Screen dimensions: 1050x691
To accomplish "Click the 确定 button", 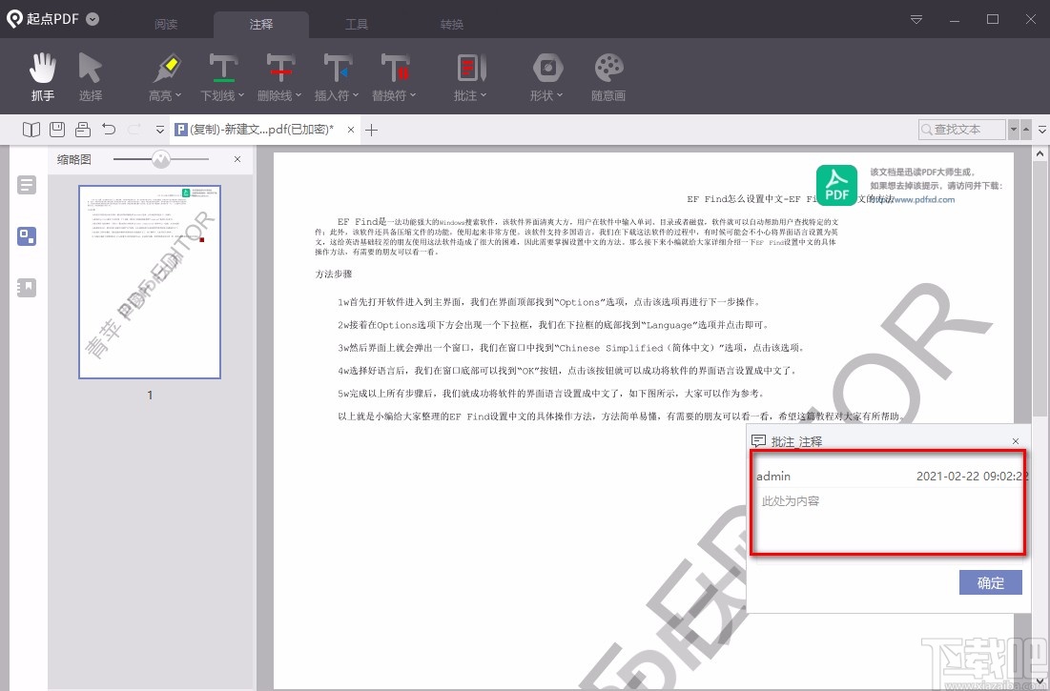I will [x=991, y=582].
